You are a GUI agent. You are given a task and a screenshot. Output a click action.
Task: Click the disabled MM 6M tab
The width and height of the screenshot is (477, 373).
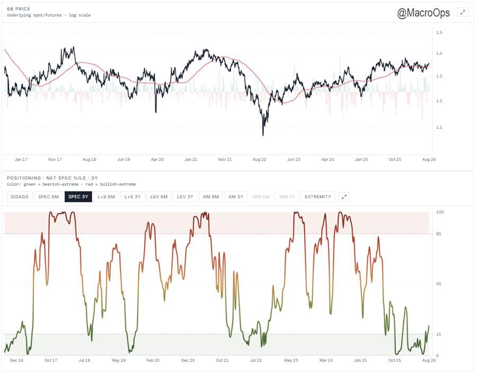point(261,197)
